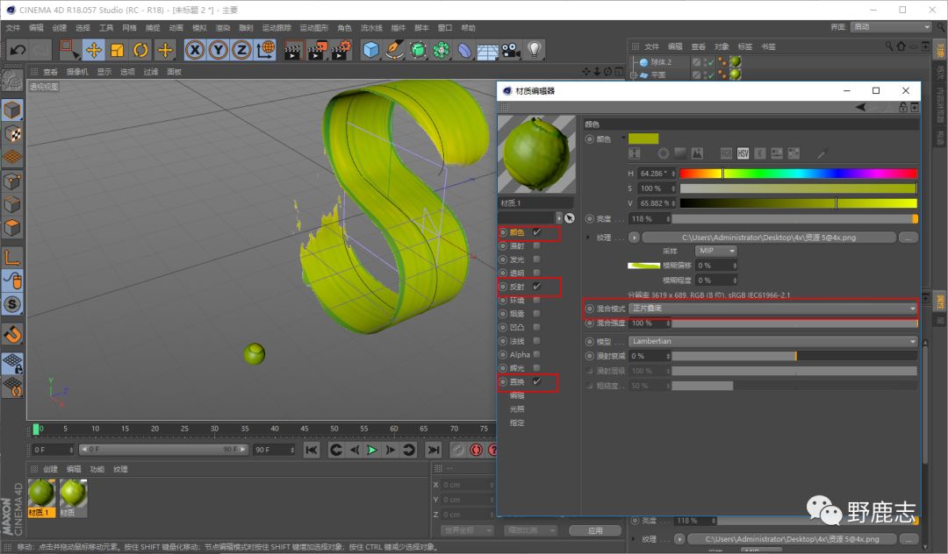
Task: Expand the color swatch disclosure triangle
Action: (623, 138)
